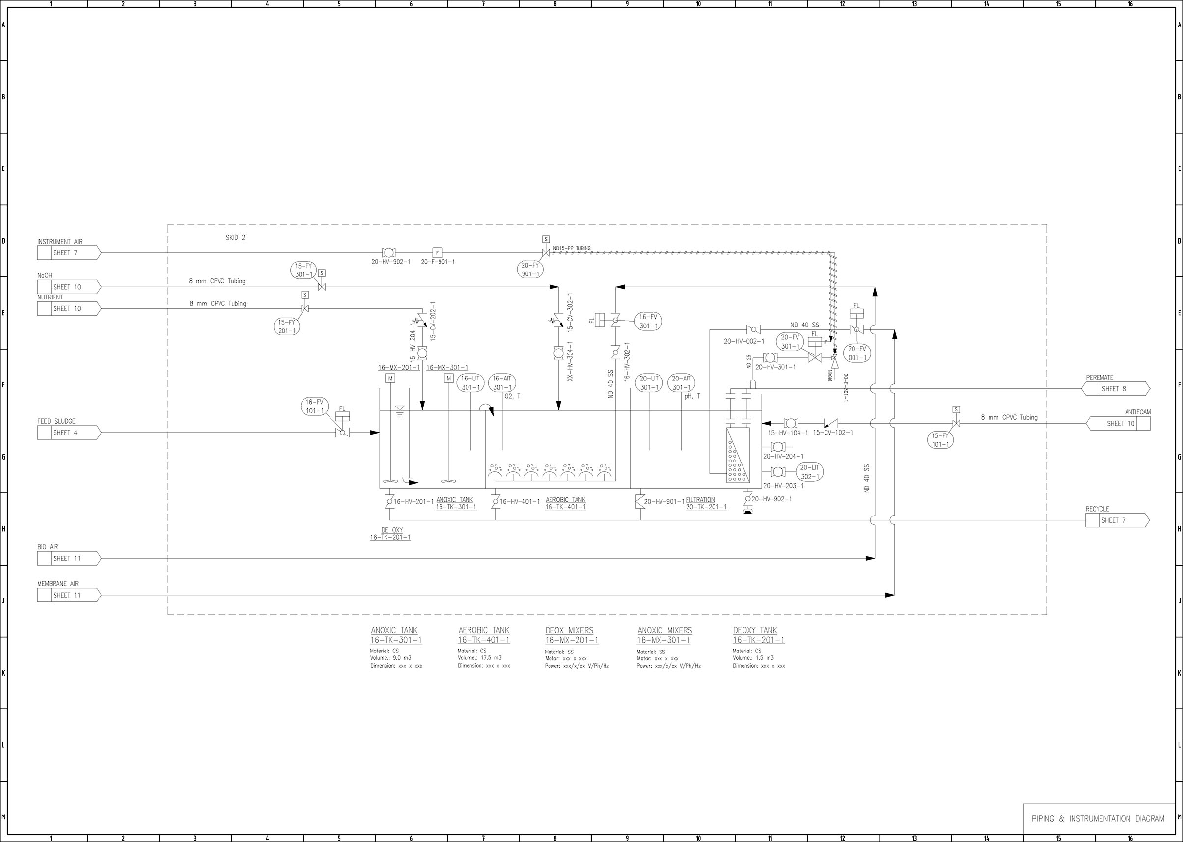Open the RECYCLE Sheet 7 connector
Screen dimensions: 1183x842
point(1117,520)
